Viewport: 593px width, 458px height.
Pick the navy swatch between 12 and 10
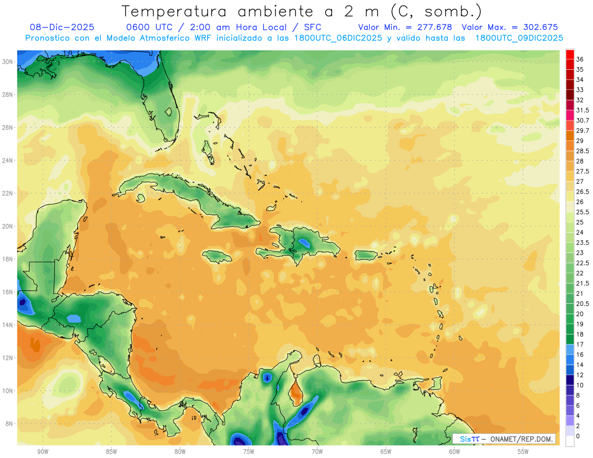tap(570, 380)
